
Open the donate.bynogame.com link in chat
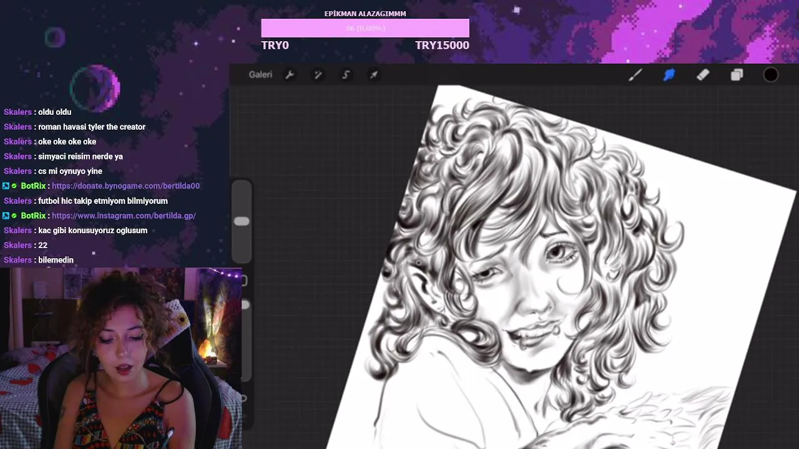pyautogui.click(x=125, y=186)
